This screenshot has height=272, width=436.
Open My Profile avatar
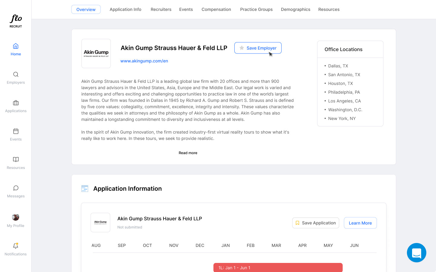point(16,217)
